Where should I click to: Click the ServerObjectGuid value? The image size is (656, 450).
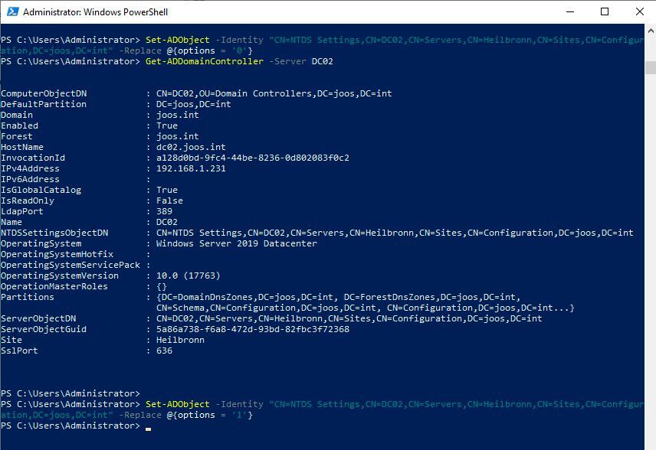(245, 329)
